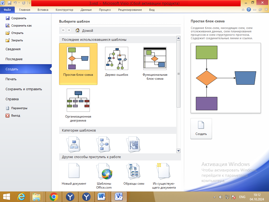This screenshot has height=202, width=269.
Task: Open the Печать section
Action: pyautogui.click(x=11, y=79)
